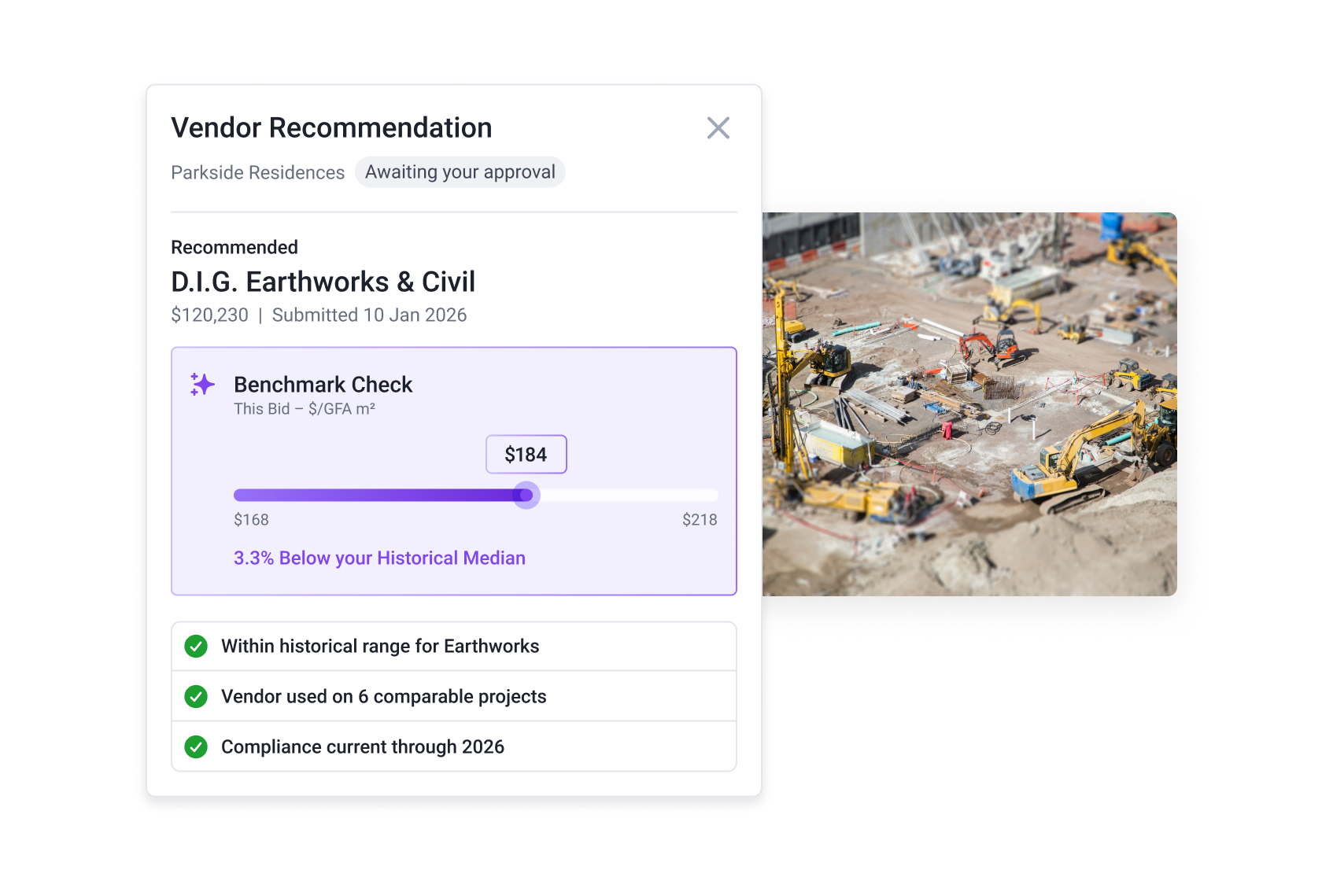Click green check beside Compliance current through 2026

pos(196,746)
